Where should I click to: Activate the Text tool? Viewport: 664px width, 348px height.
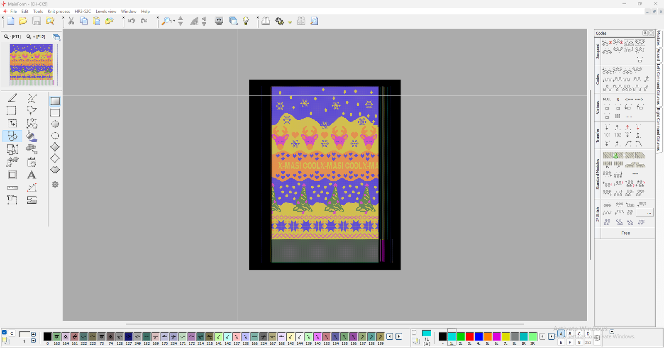click(x=32, y=175)
